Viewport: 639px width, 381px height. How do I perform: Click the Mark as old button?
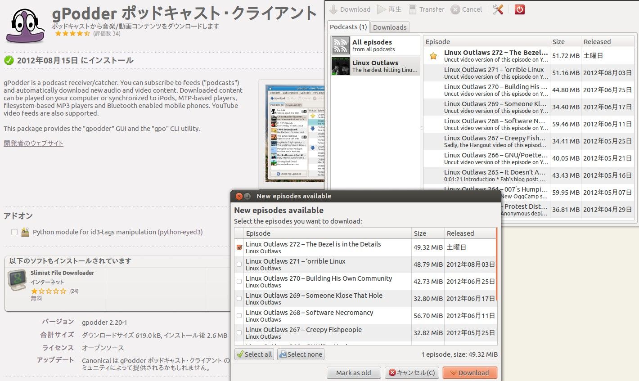[354, 372]
